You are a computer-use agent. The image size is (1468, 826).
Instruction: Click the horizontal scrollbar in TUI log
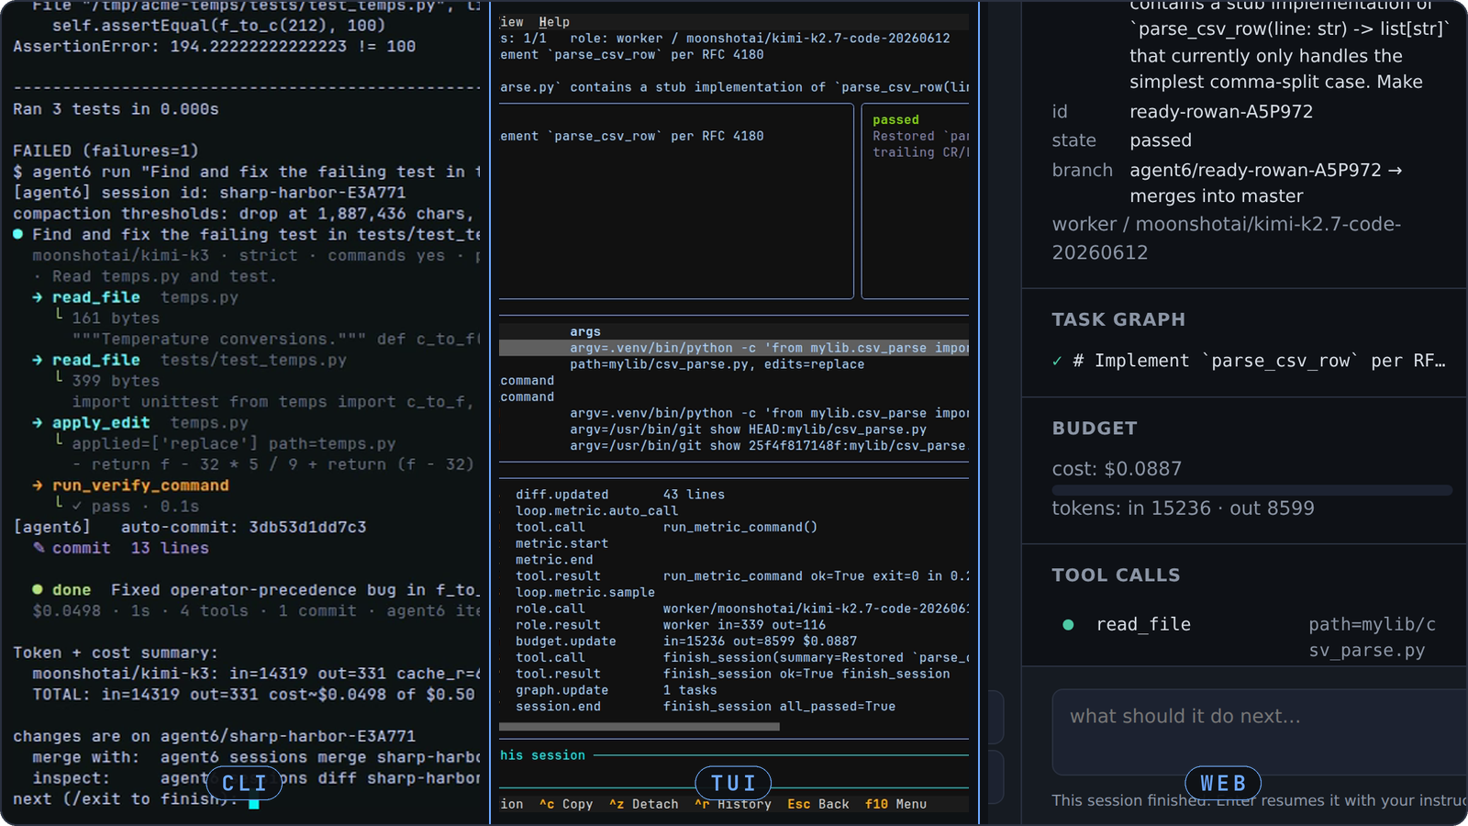click(x=639, y=727)
